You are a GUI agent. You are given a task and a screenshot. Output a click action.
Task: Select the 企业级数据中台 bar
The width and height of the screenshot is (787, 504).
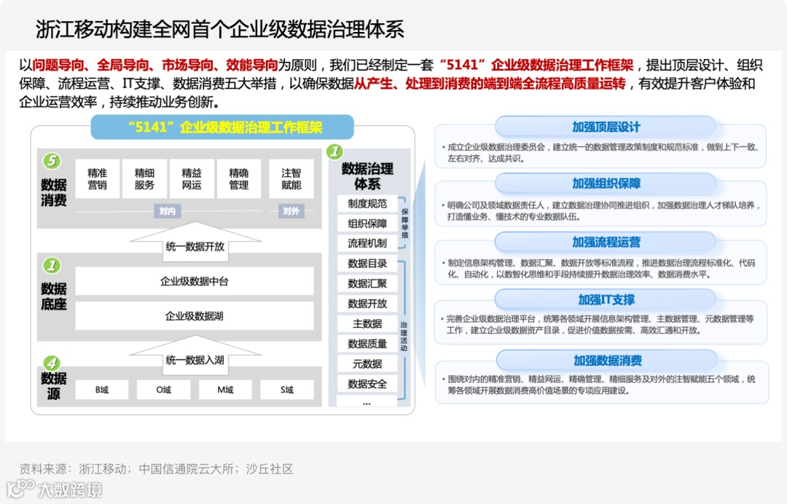point(195,281)
